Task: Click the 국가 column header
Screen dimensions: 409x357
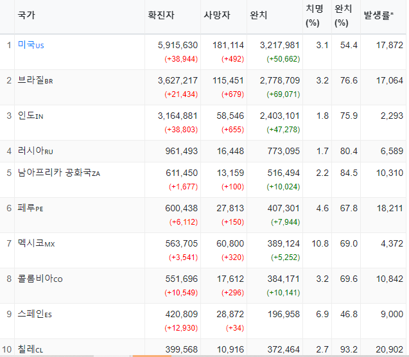Action: point(26,15)
